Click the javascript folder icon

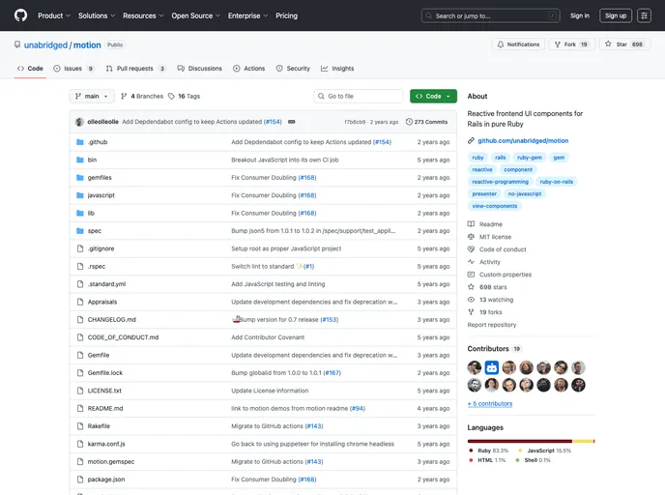click(x=79, y=195)
